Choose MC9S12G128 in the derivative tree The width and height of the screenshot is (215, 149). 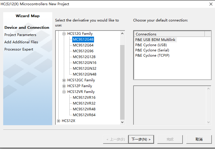pyautogui.click(x=84, y=57)
